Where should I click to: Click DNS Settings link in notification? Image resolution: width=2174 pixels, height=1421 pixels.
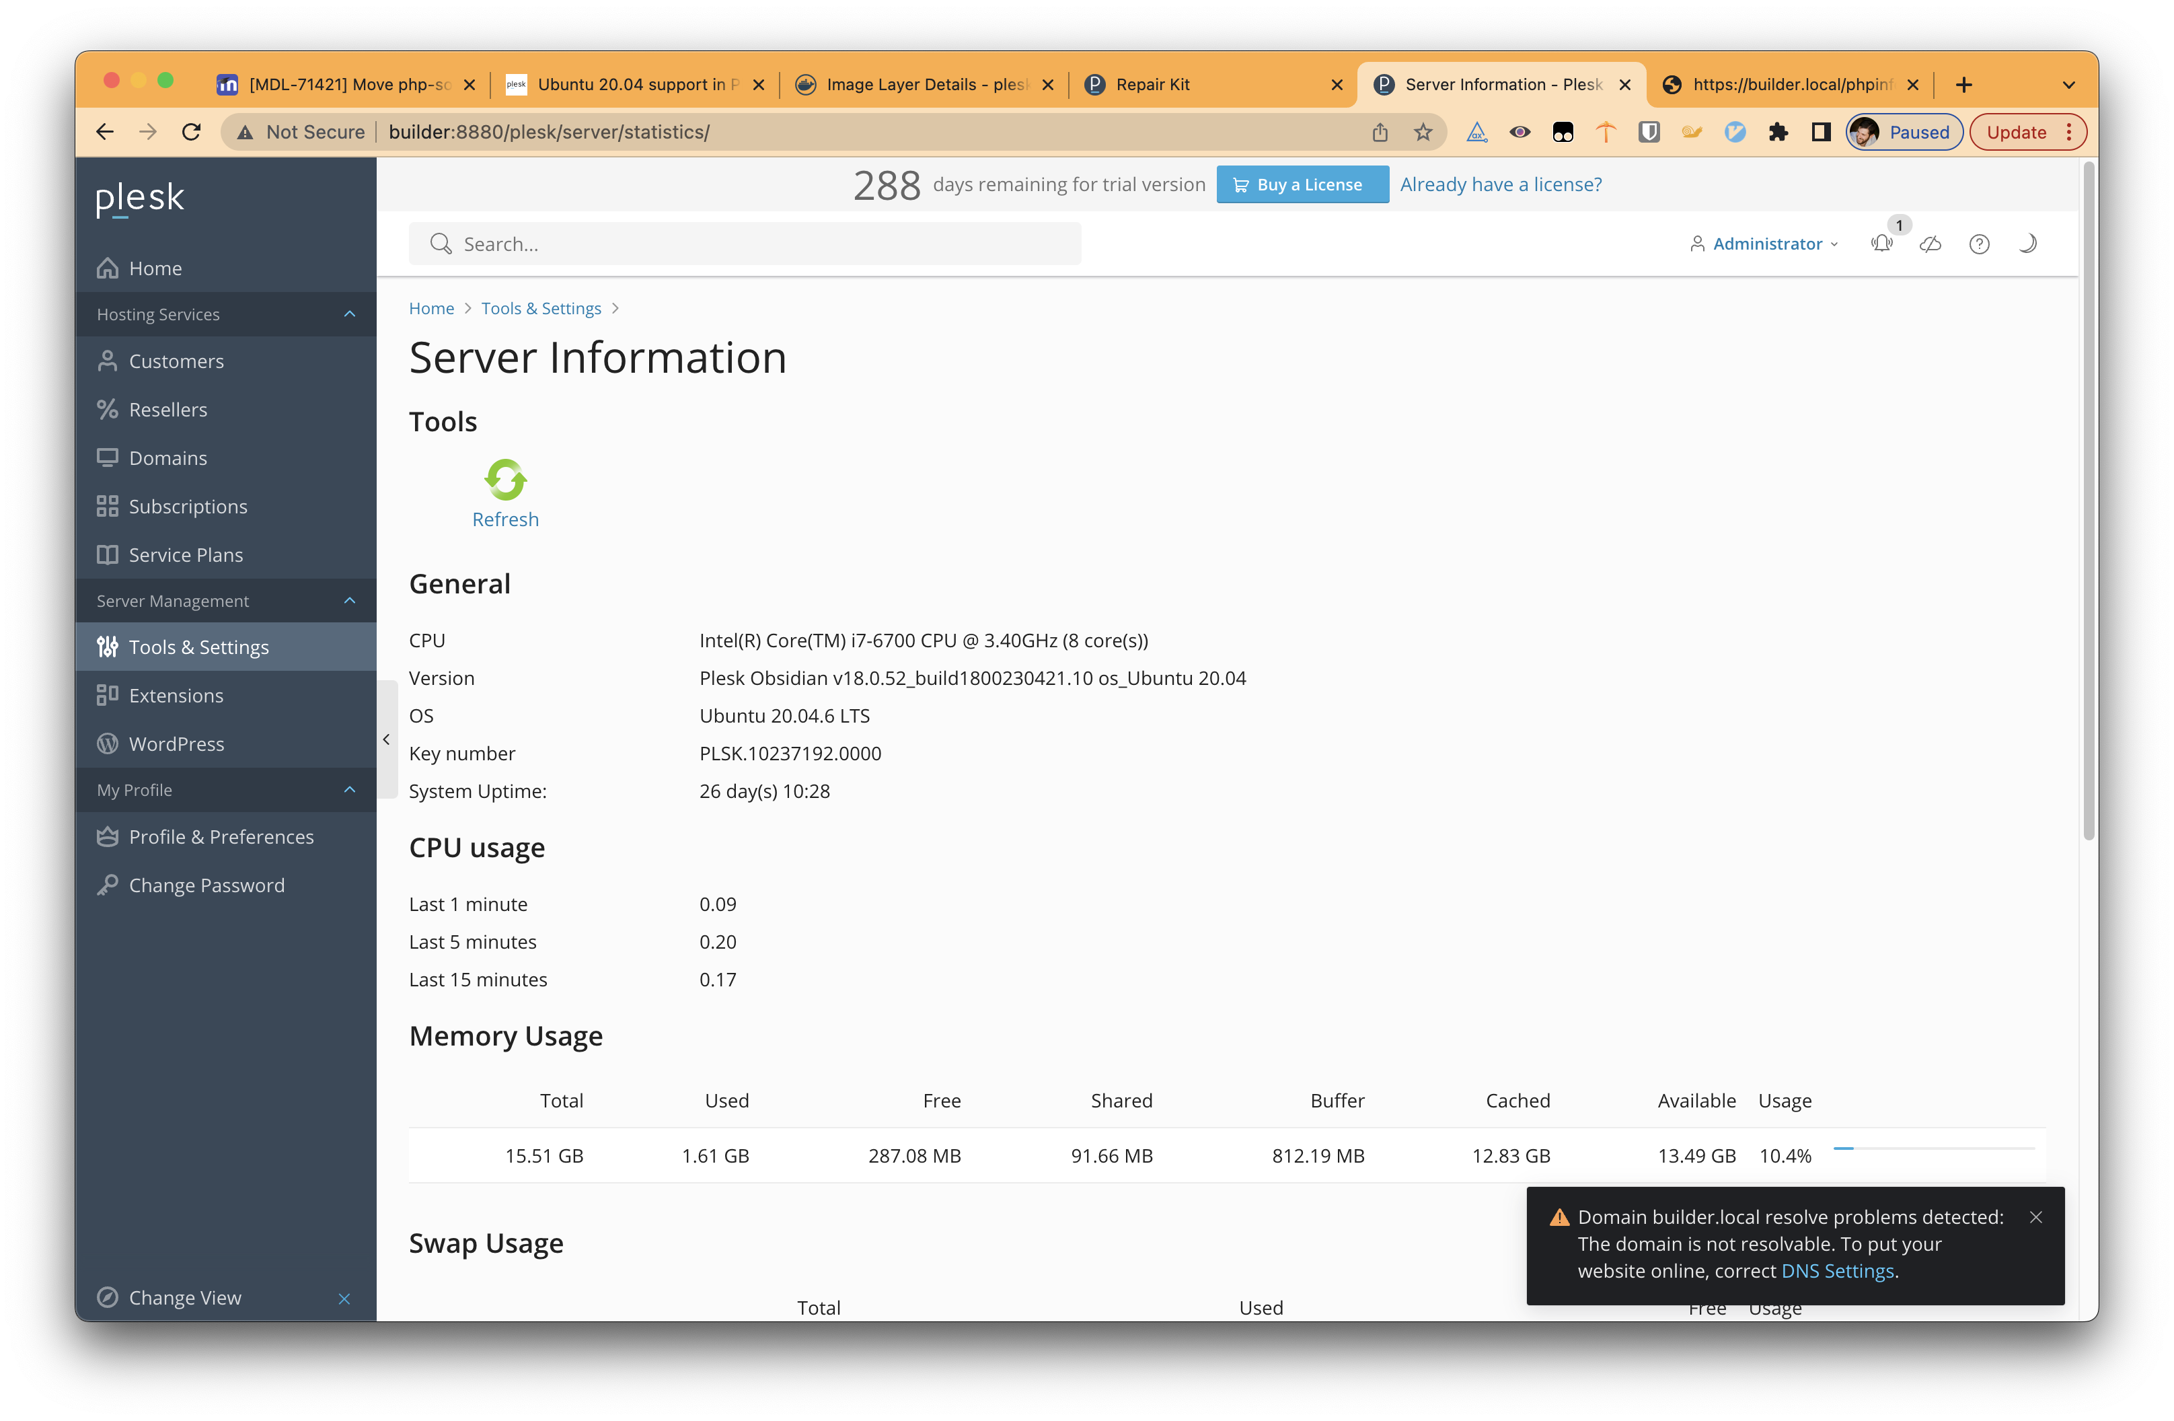tap(1837, 1271)
